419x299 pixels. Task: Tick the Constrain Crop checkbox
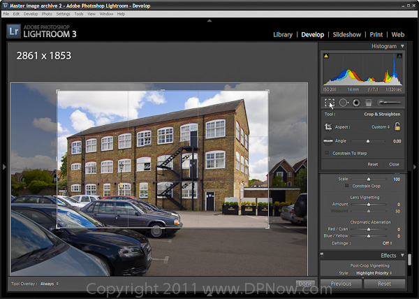pos(346,186)
